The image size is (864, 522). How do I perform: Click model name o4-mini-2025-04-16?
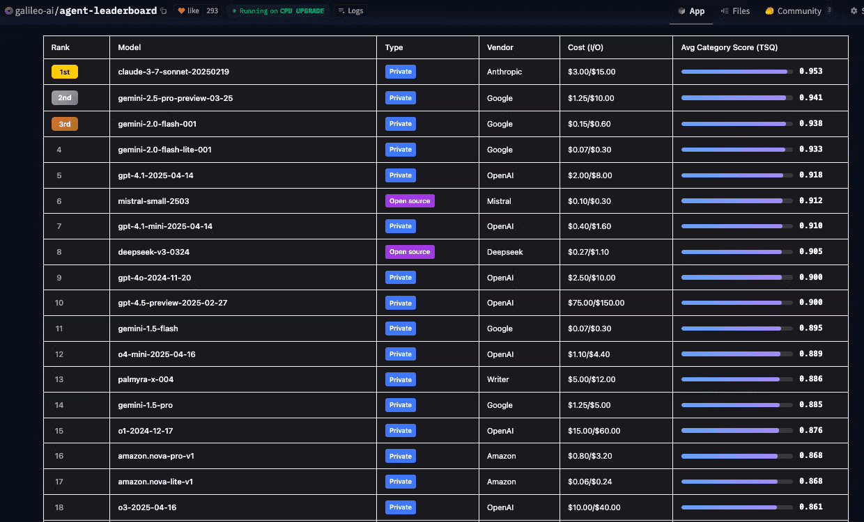pos(157,354)
